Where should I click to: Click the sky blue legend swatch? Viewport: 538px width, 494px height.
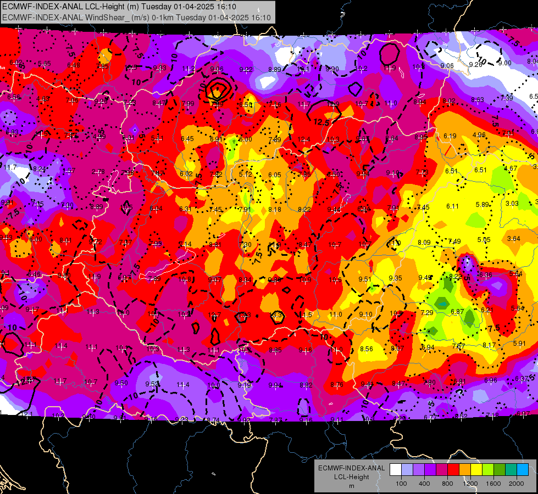pyautogui.click(x=523, y=470)
